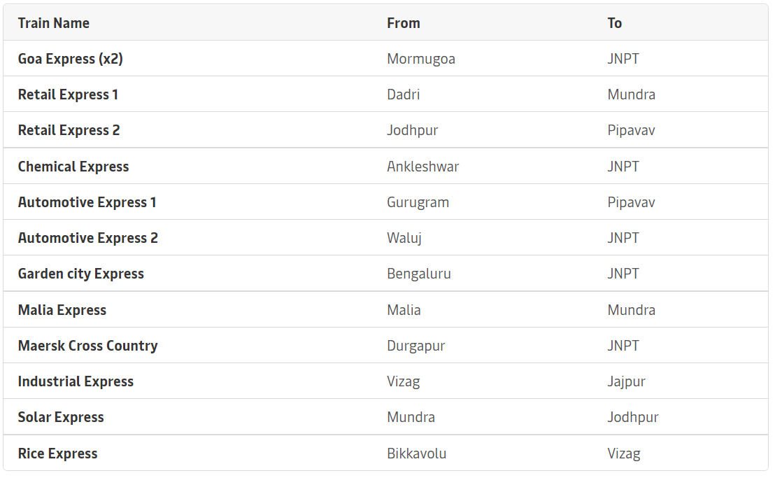Click the To column header
This screenshot has width=775, height=478.
click(614, 23)
